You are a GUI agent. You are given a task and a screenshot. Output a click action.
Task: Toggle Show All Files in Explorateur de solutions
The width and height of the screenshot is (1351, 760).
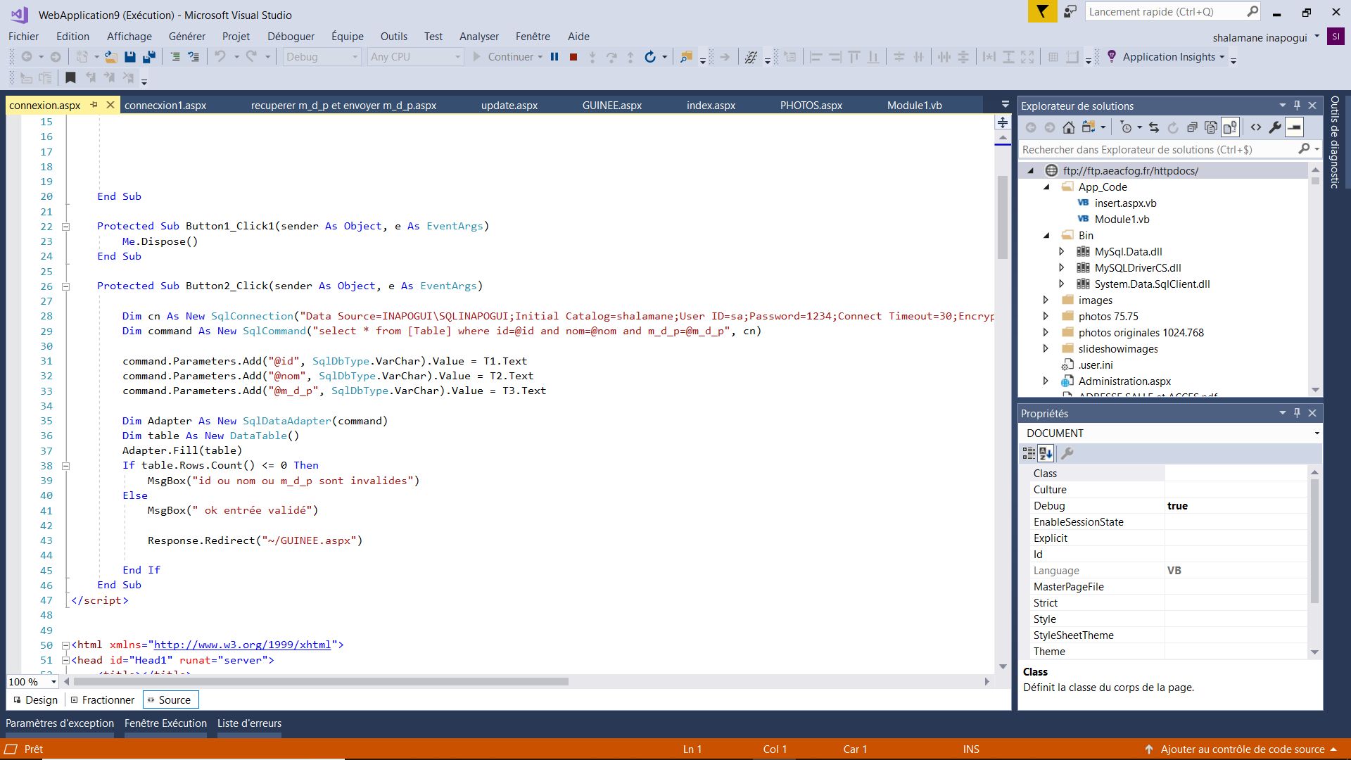click(1230, 127)
